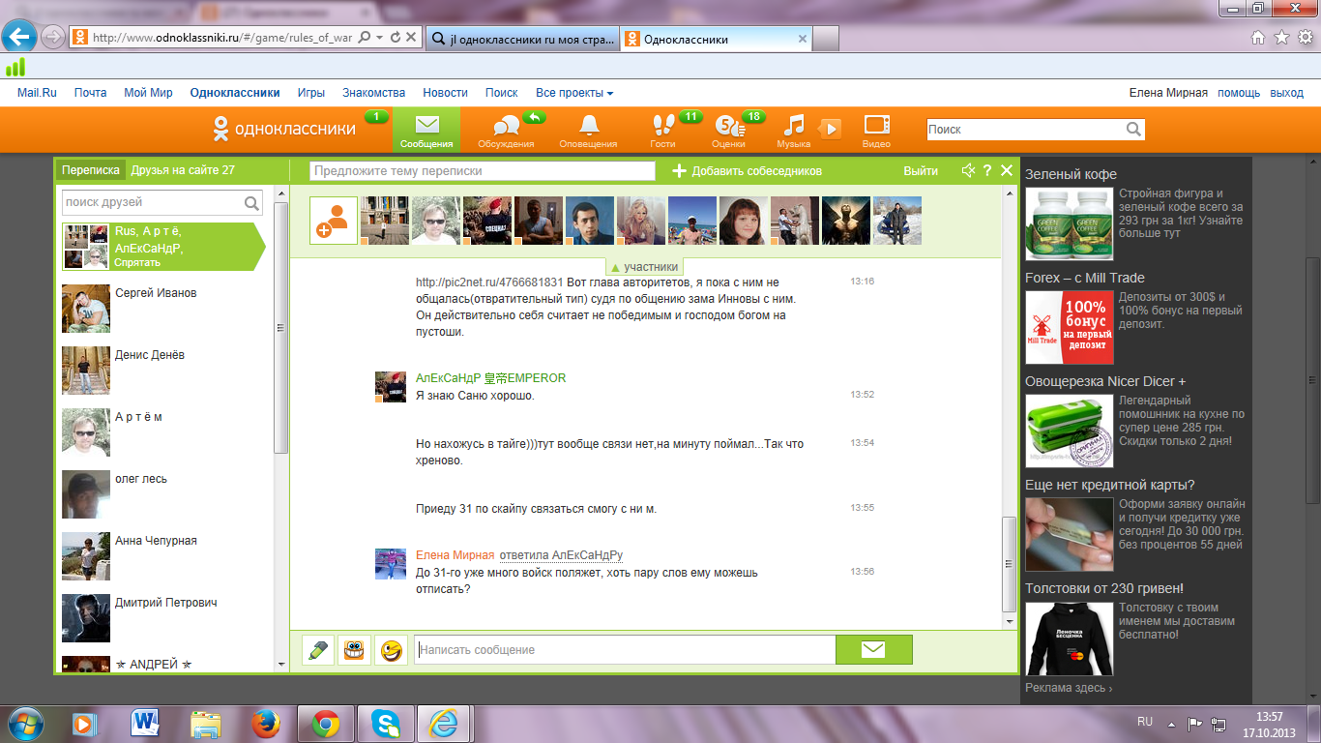Click the green signal bars icon
The image size is (1321, 743).
pyautogui.click(x=15, y=68)
